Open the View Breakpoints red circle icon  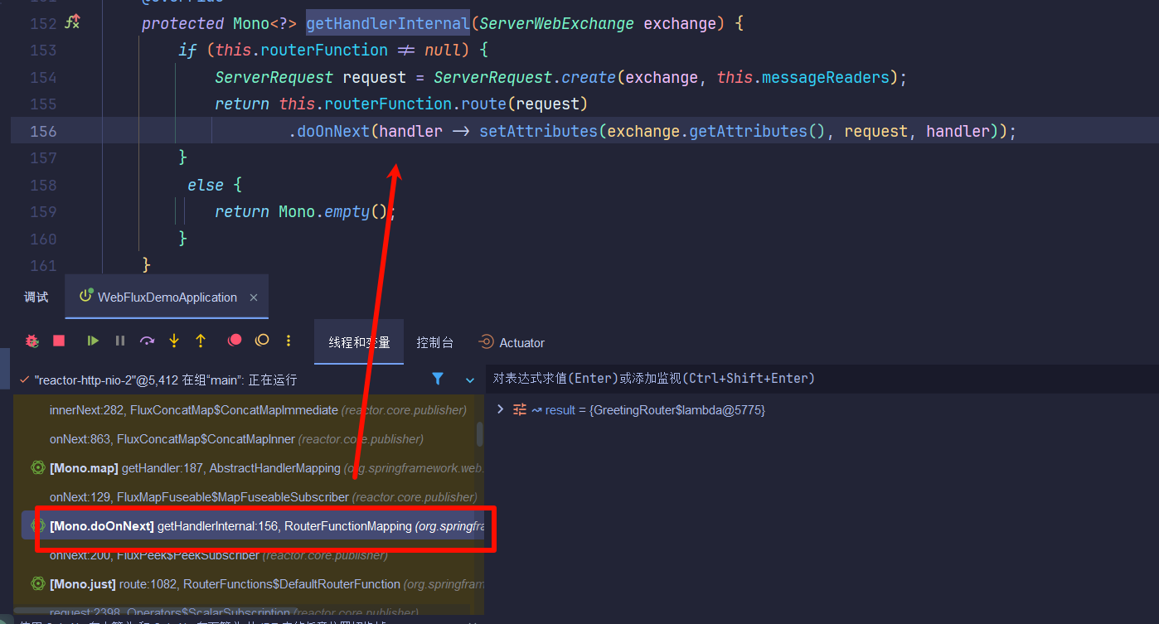coord(235,341)
